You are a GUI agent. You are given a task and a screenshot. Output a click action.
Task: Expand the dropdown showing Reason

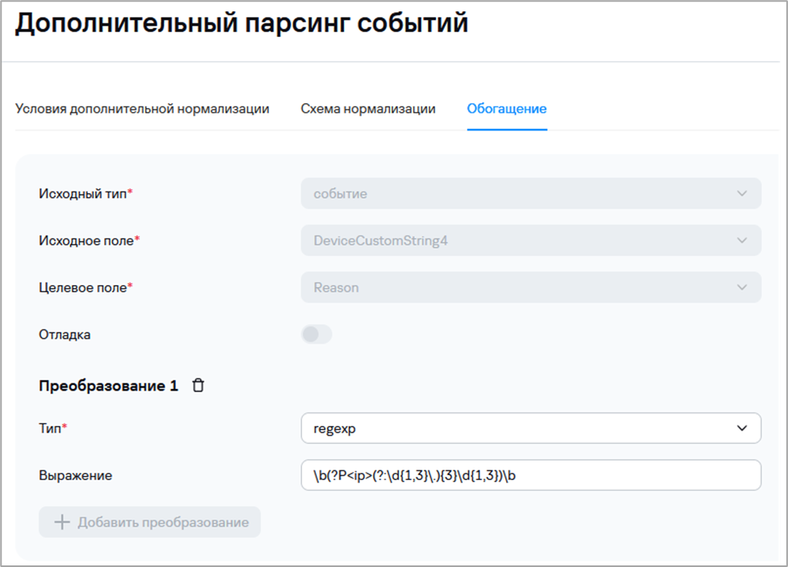pos(516,288)
